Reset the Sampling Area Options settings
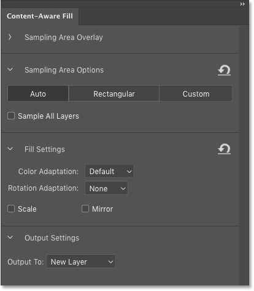The width and height of the screenshot is (254, 291). tap(224, 70)
